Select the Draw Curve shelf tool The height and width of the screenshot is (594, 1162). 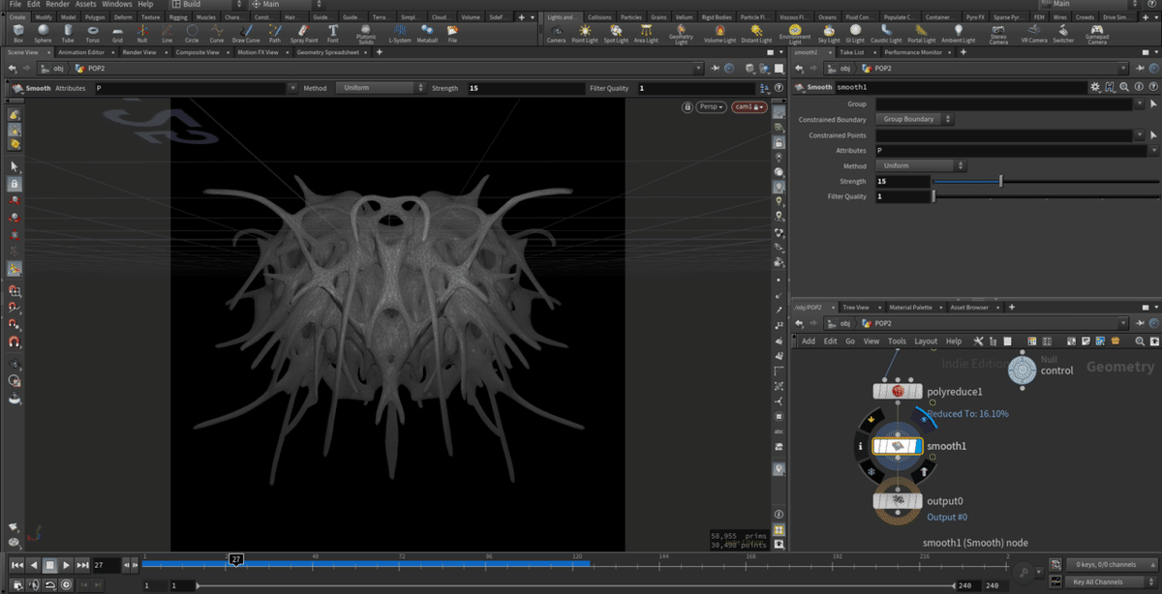(x=245, y=34)
